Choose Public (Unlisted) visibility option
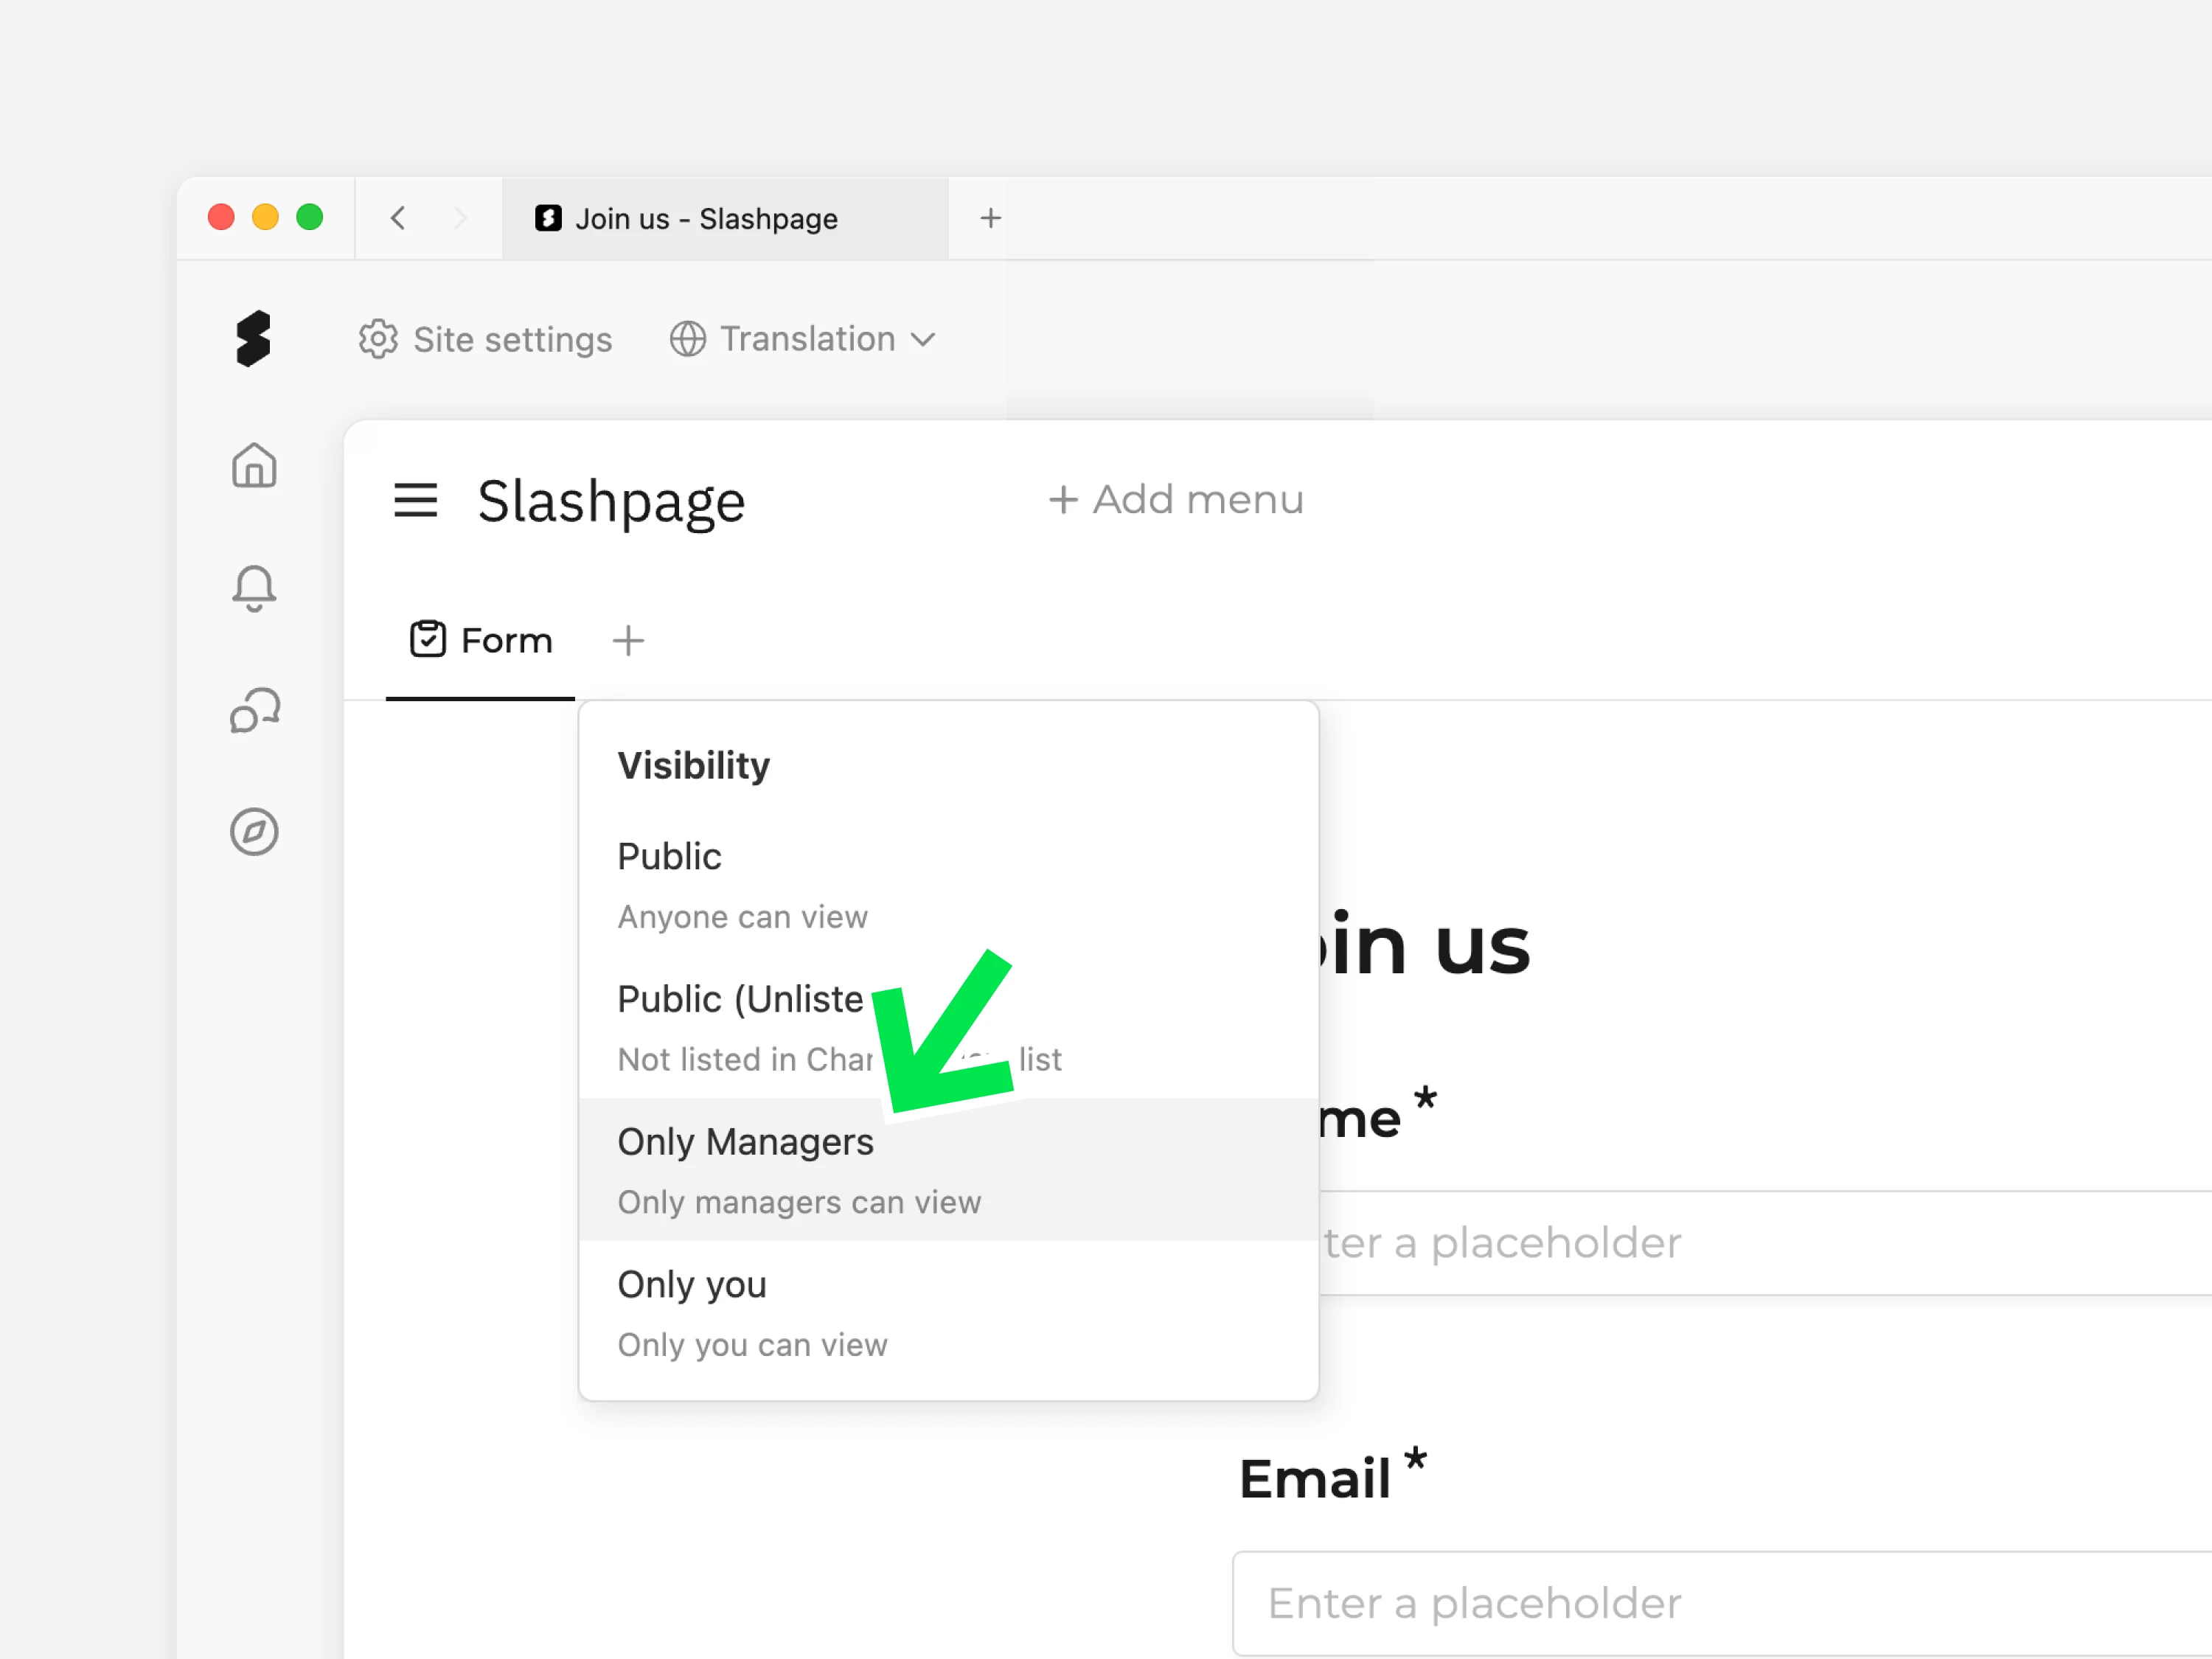Image resolution: width=2212 pixels, height=1659 pixels. pyautogui.click(x=948, y=1028)
